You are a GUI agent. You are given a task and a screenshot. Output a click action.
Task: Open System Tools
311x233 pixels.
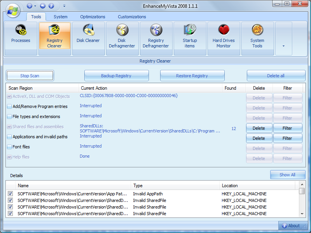[257, 38]
